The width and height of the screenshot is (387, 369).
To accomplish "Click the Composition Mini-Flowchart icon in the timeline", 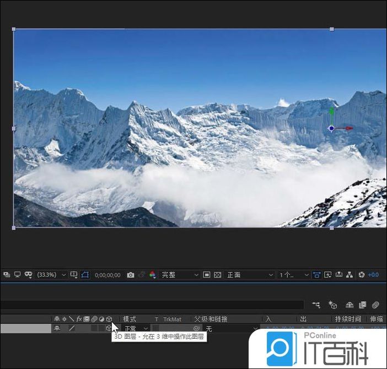I will (316, 305).
